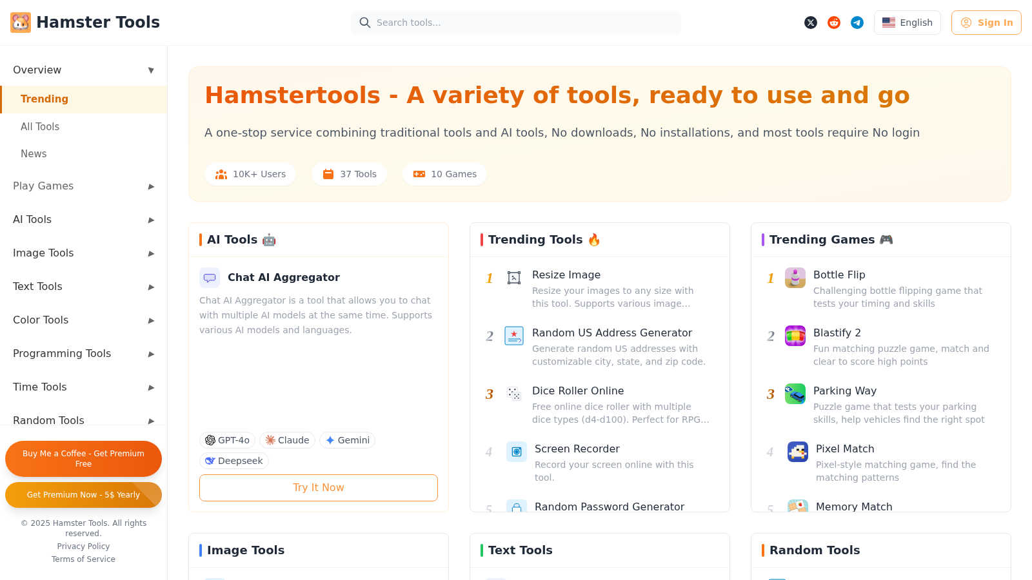Open the Bottle Flip game title
Screen dimensions: 1032x580
coord(839,275)
